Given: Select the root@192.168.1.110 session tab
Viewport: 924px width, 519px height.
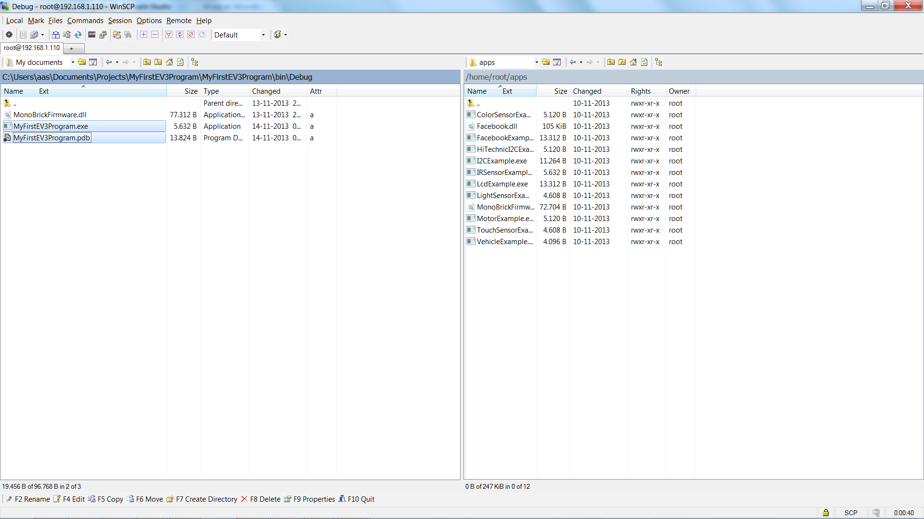Looking at the screenshot, I should pyautogui.click(x=32, y=48).
